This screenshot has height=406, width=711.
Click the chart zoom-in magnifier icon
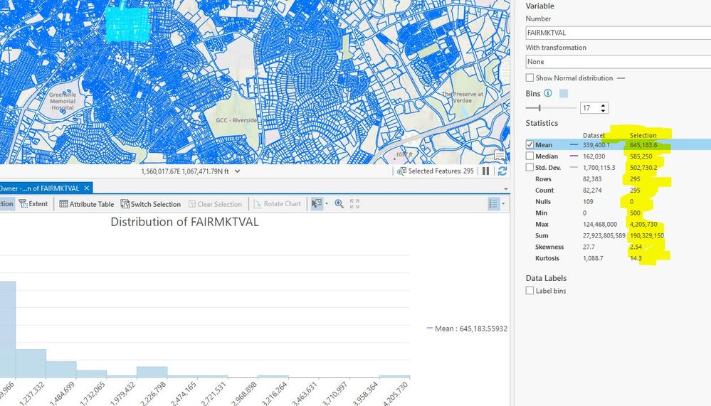tap(339, 204)
